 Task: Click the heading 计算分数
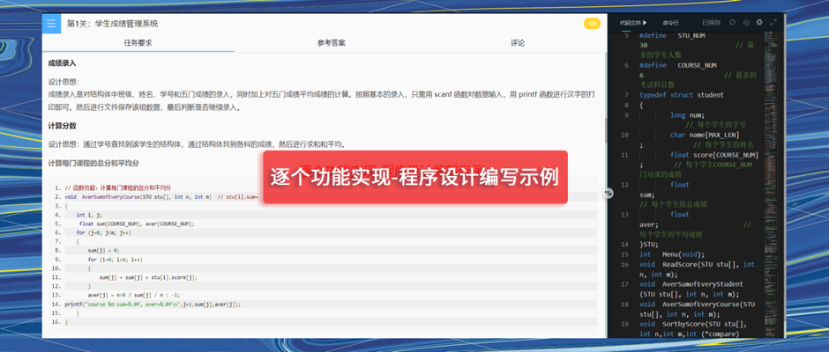(x=62, y=126)
